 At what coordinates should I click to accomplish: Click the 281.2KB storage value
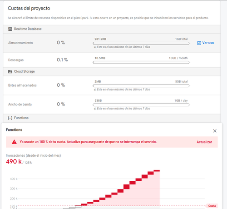click(100, 39)
